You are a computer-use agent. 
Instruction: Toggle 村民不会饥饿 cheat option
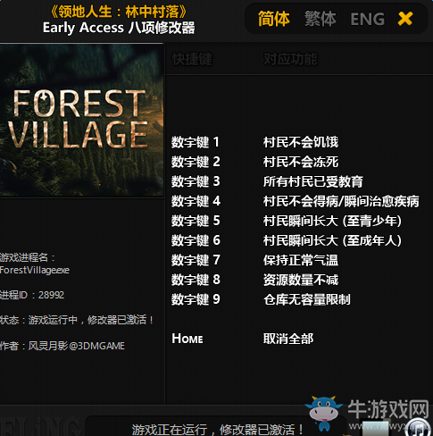pos(301,142)
